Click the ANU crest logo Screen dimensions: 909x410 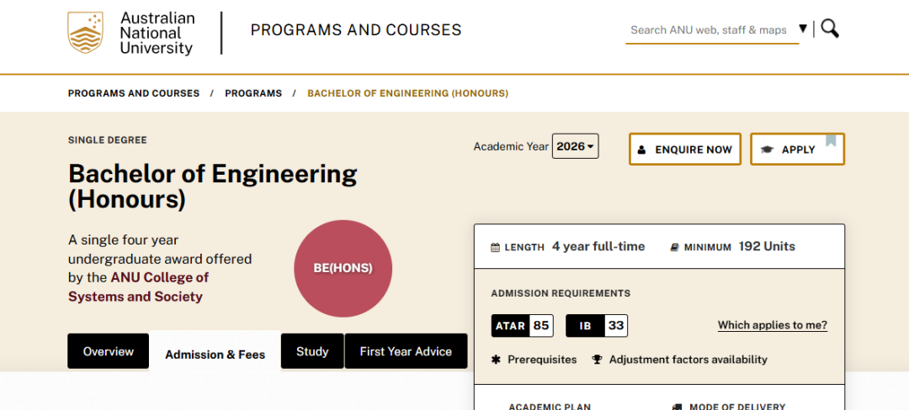(x=85, y=34)
